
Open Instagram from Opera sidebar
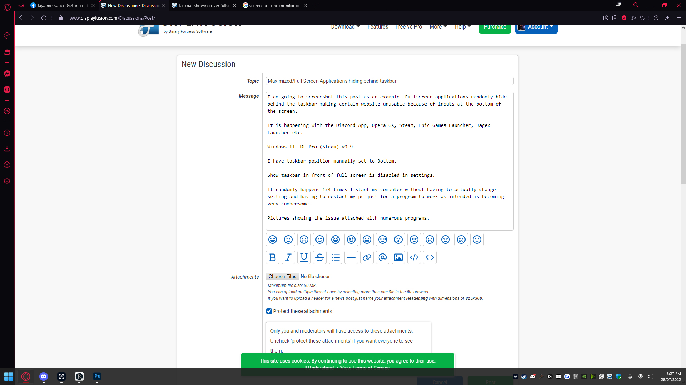tap(7, 89)
